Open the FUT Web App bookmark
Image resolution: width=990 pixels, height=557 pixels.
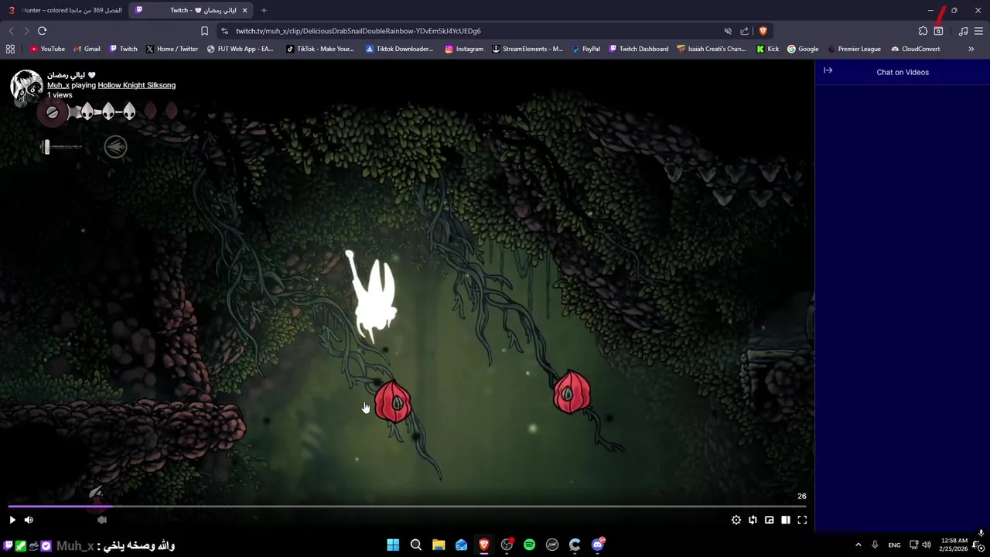tap(240, 49)
